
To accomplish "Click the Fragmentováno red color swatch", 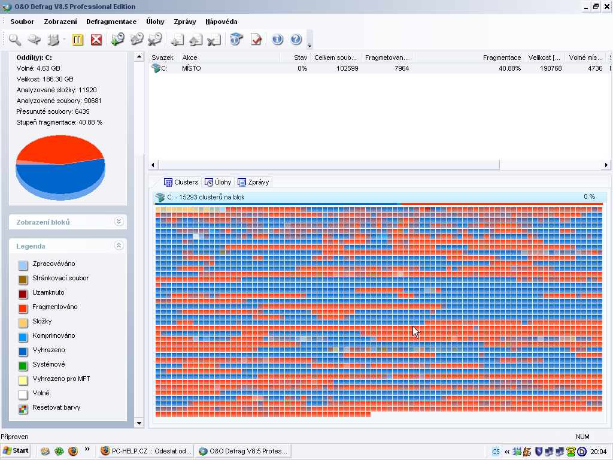I will pyautogui.click(x=23, y=308).
